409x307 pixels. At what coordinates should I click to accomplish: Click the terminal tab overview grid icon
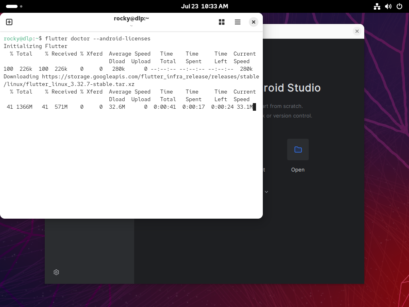pos(222,22)
